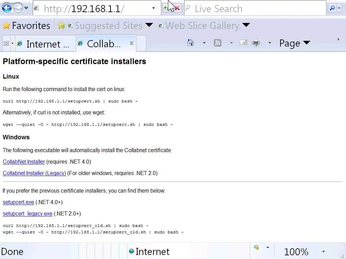Click the Windows heading

tap(16, 137)
